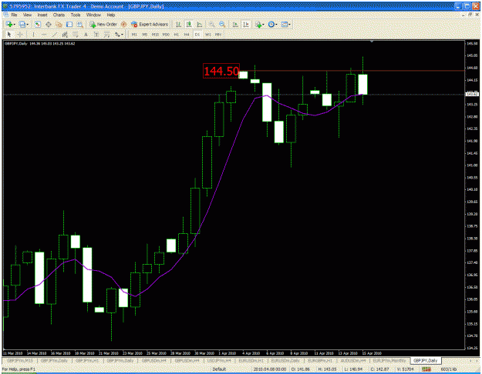Pick the Horizontal Line drawing tool

[x=44, y=35]
